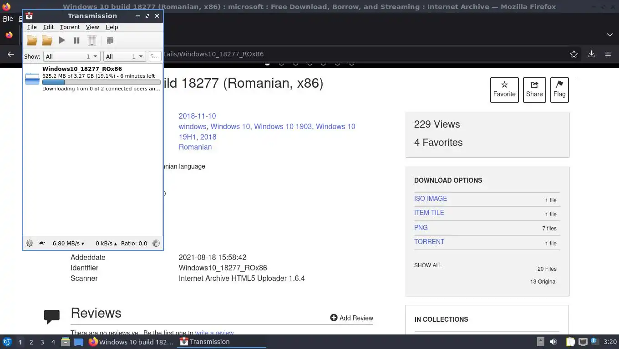Remove the torrent with the trash icon

pos(92,40)
